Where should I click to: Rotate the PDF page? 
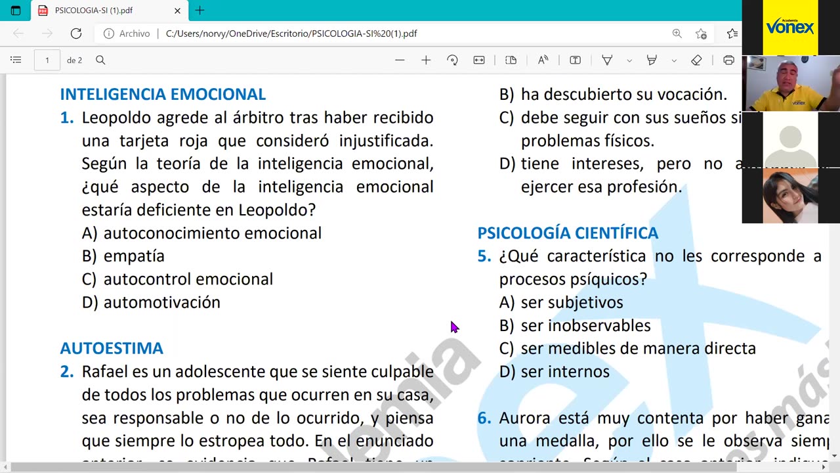(452, 60)
